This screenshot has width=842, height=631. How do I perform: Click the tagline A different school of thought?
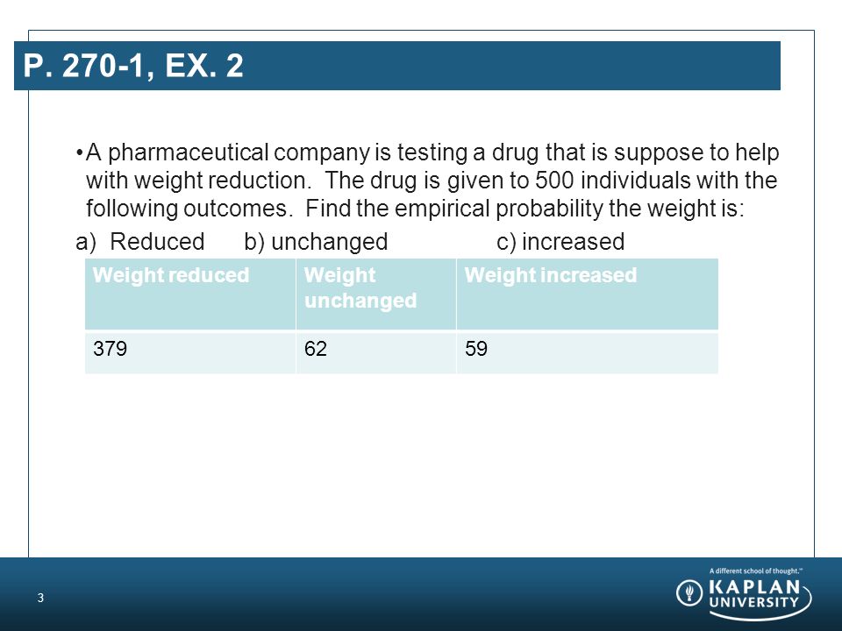pyautogui.click(x=755, y=571)
